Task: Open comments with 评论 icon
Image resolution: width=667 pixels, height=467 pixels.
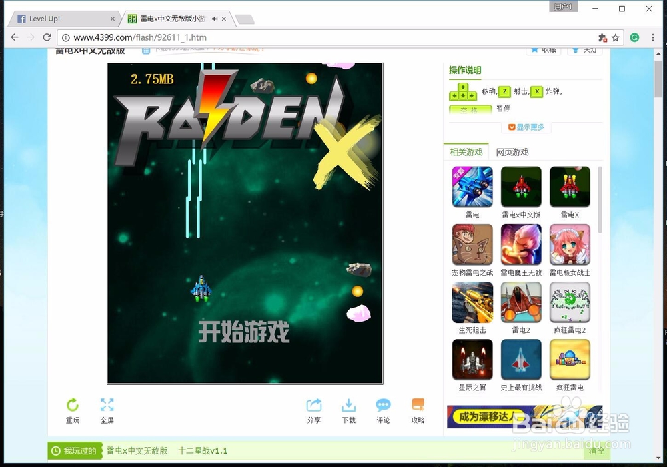Action: [383, 411]
